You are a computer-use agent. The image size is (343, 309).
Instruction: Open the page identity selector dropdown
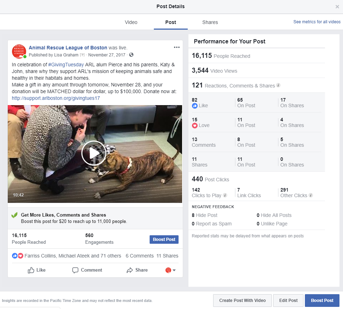click(x=171, y=270)
